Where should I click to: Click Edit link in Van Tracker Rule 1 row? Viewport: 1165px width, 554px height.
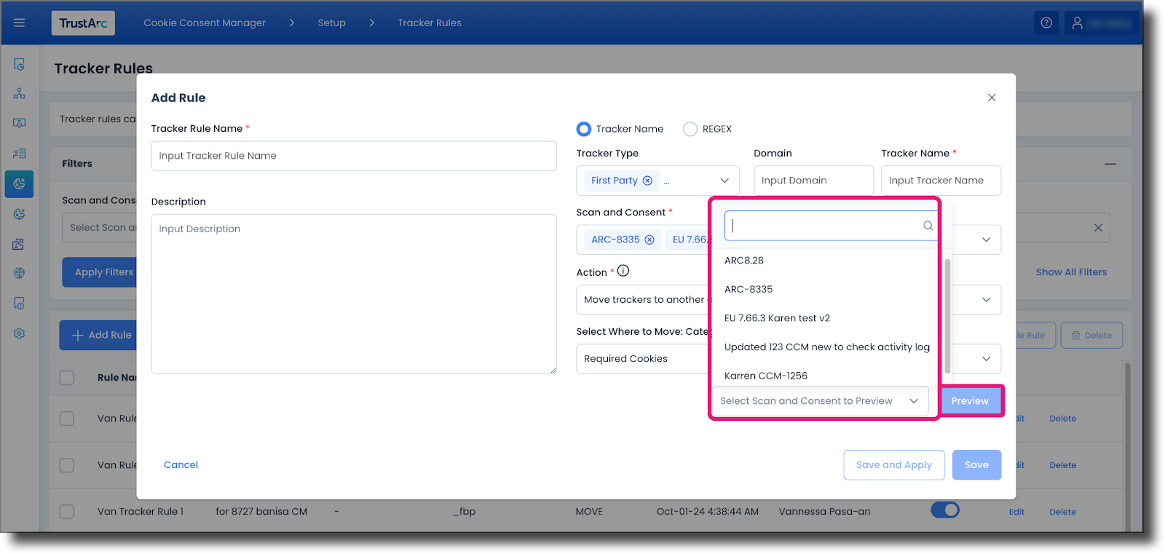point(1016,512)
